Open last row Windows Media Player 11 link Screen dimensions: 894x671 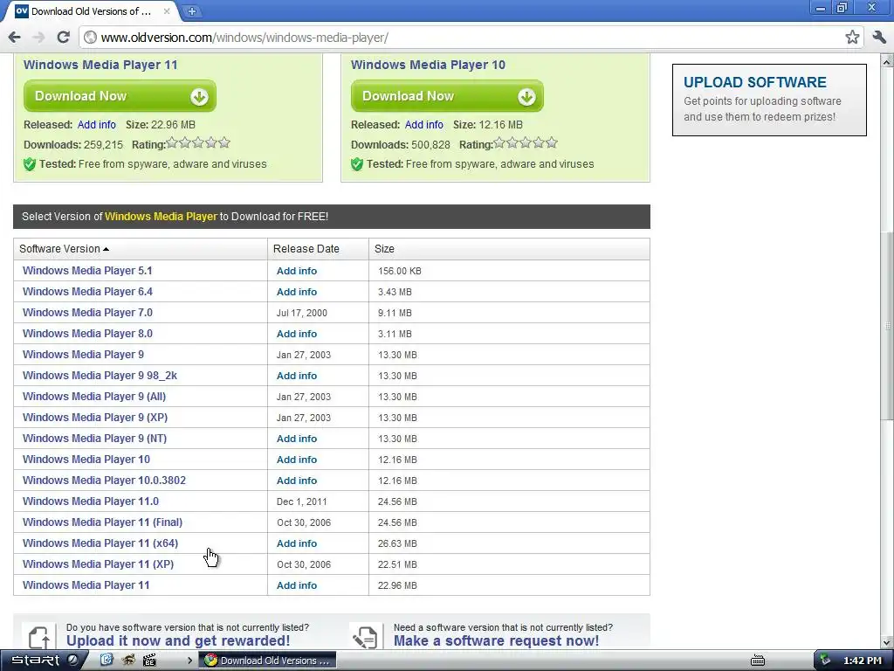pos(86,585)
